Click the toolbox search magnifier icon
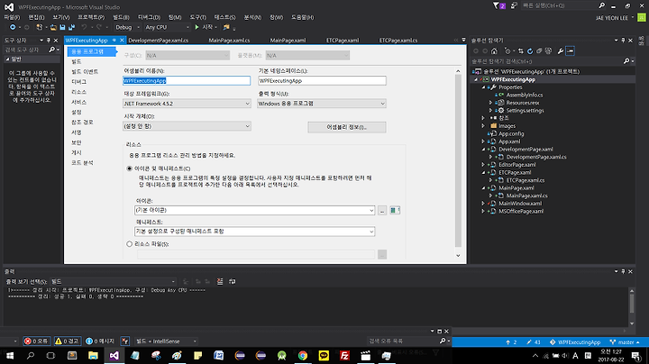The width and height of the screenshot is (649, 364). click(x=51, y=50)
